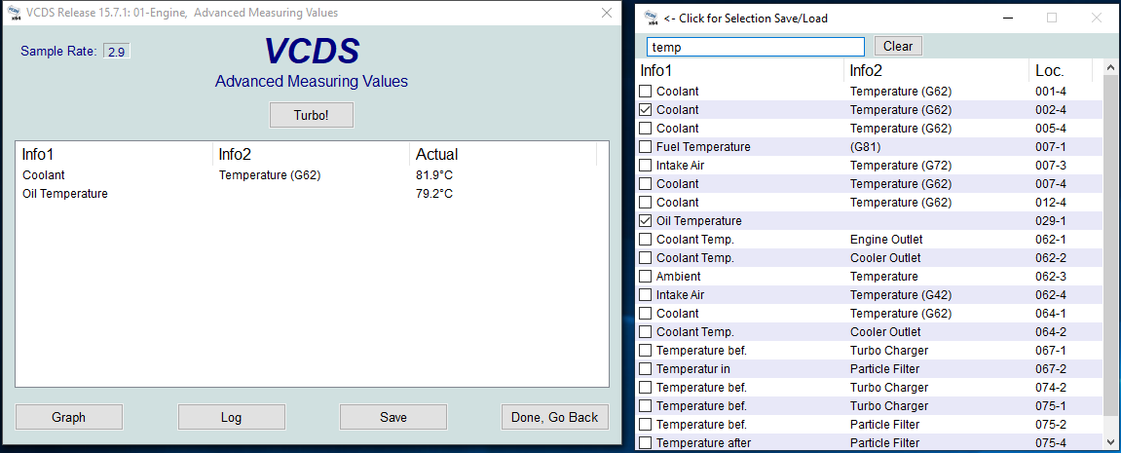Screen dimensions: 1121x453
Task: Click Done, Go Back
Action: pyautogui.click(x=554, y=417)
